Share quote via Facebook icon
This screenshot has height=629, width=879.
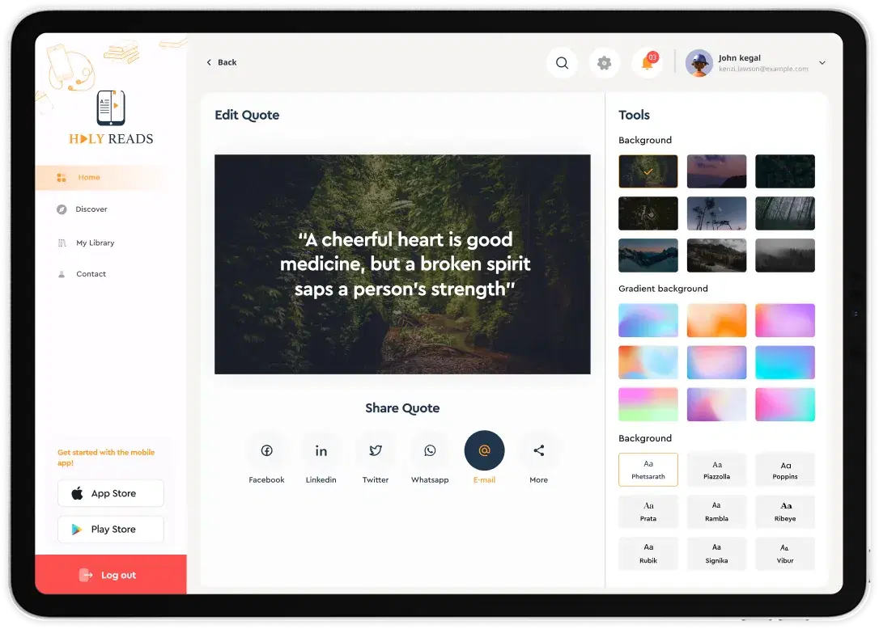tap(267, 450)
